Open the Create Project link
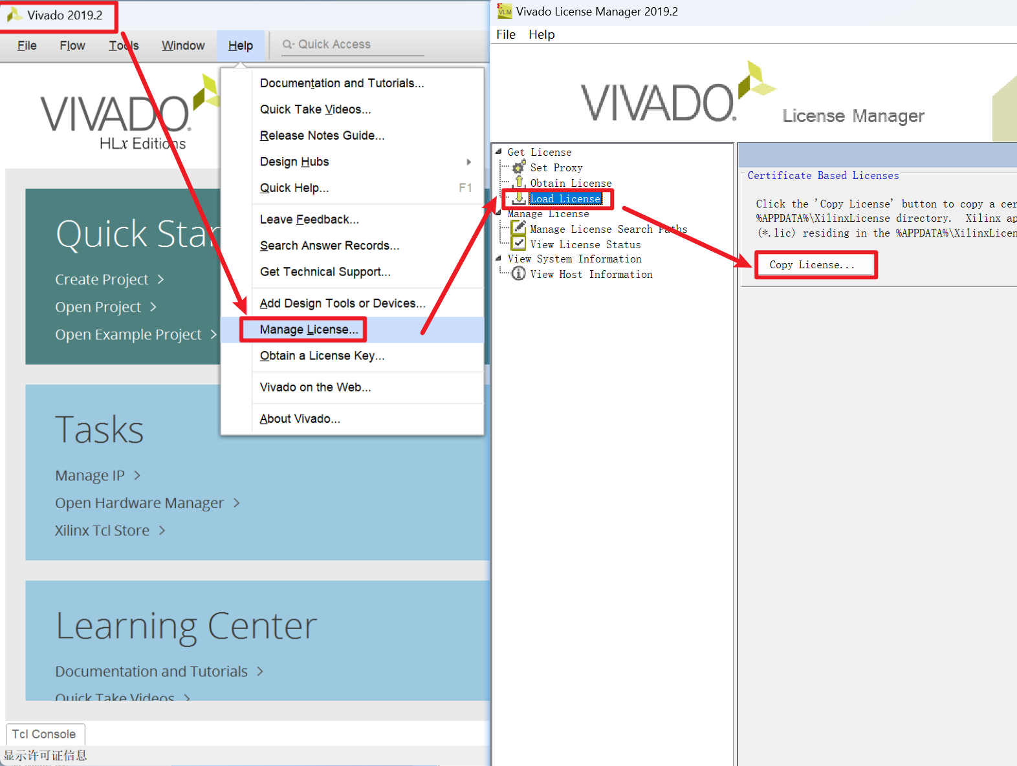1017x766 pixels. coord(102,279)
